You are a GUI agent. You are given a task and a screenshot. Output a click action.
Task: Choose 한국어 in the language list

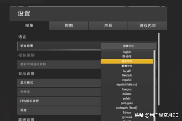[x=127, y=57]
